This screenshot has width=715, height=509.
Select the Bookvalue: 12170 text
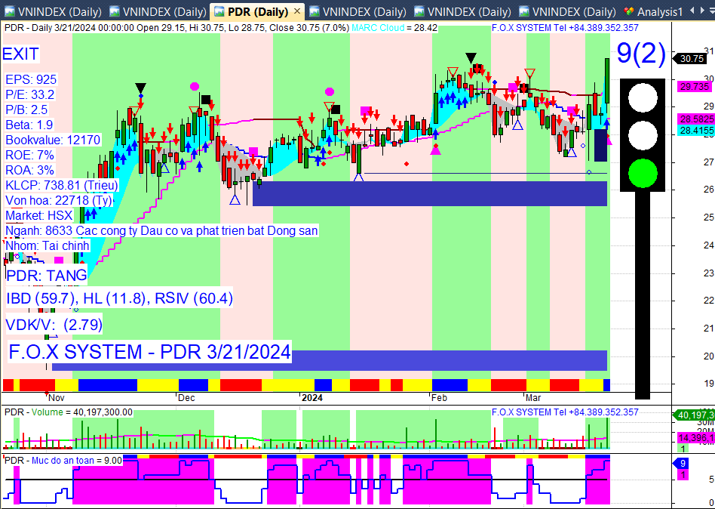53,140
